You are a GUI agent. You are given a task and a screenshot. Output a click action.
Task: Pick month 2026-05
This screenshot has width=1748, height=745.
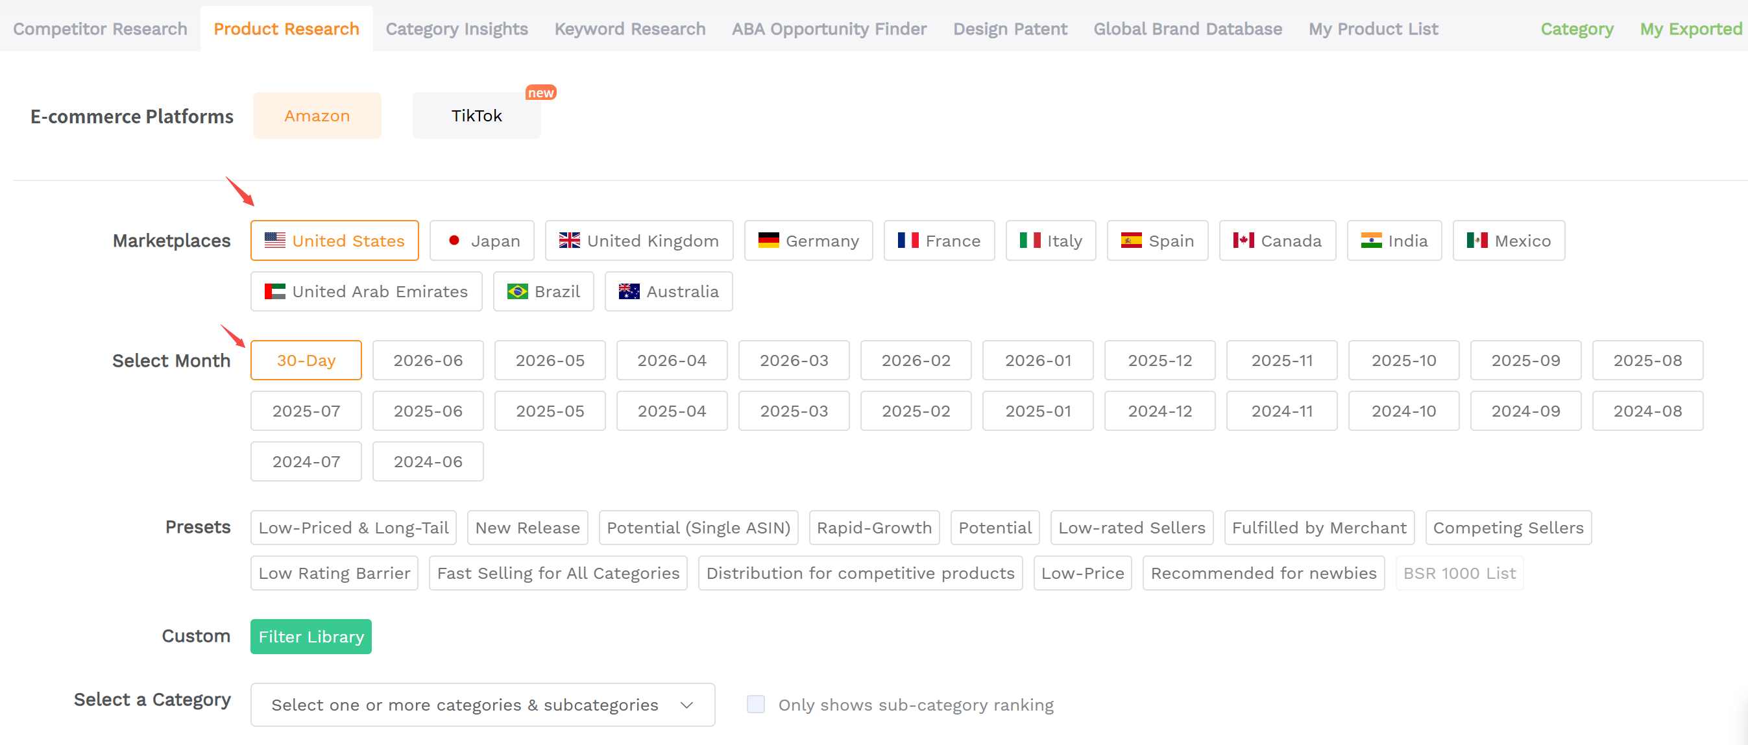point(550,360)
